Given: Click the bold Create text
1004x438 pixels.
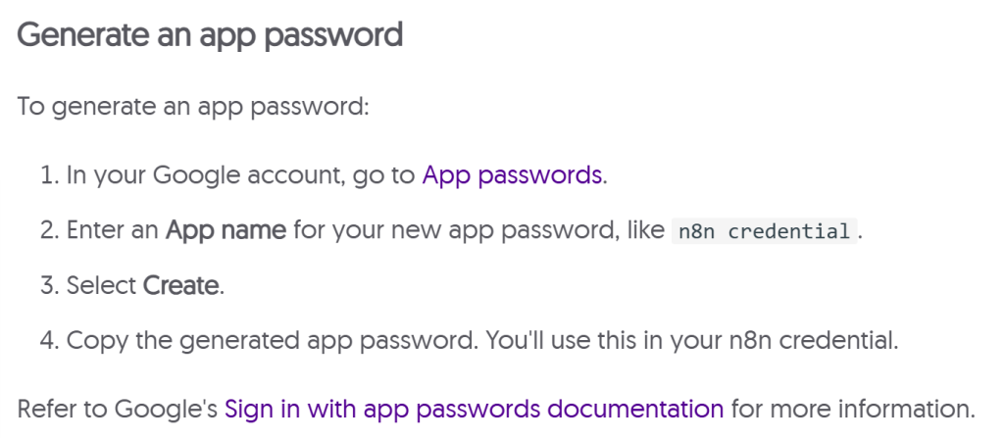Looking at the screenshot, I should (x=180, y=286).
